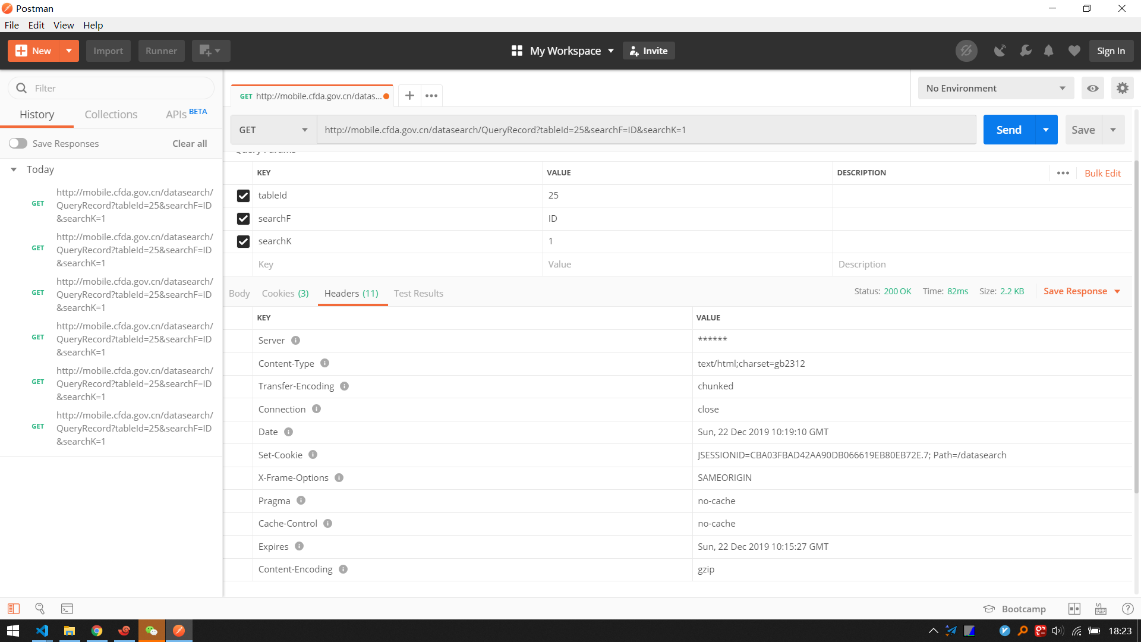Viewport: 1141px width, 642px height.
Task: Open query params column options dots
Action: 1063,173
